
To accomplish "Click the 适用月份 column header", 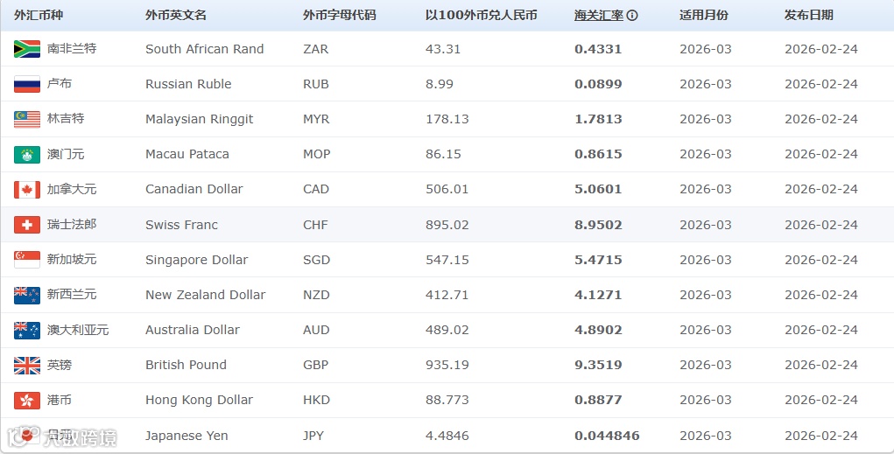I will [703, 16].
